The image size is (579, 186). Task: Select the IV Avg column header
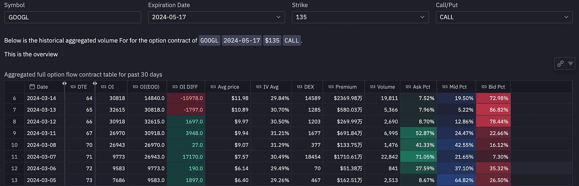(x=271, y=87)
